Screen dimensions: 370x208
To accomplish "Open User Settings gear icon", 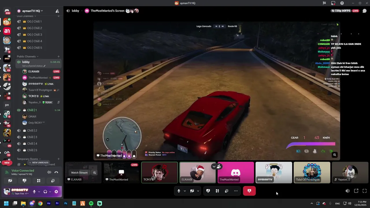I will 56,192.
